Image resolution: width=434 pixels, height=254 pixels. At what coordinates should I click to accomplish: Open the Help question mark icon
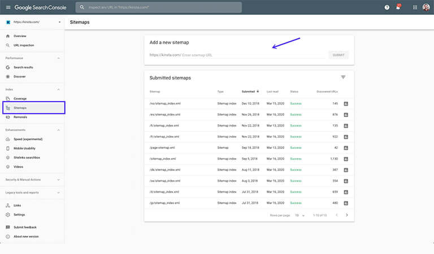click(x=387, y=7)
